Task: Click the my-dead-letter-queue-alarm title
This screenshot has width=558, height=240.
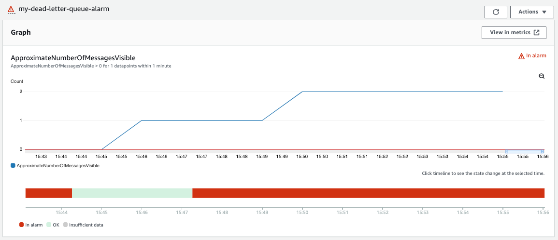Action: coord(64,9)
